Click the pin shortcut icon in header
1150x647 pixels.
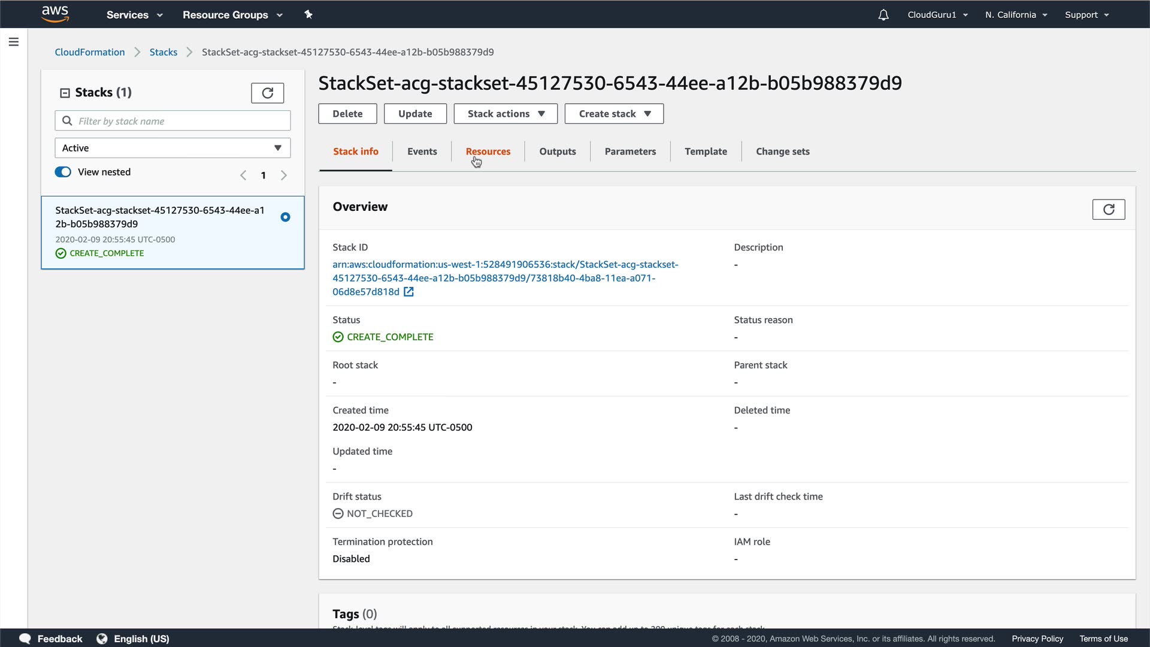[x=308, y=14]
